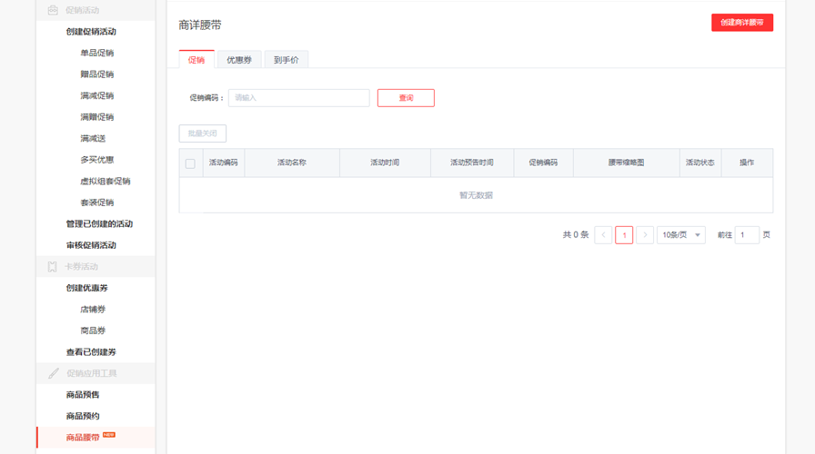This screenshot has width=815, height=454.
Task: Focus the 促销编码 input field
Action: 298,98
